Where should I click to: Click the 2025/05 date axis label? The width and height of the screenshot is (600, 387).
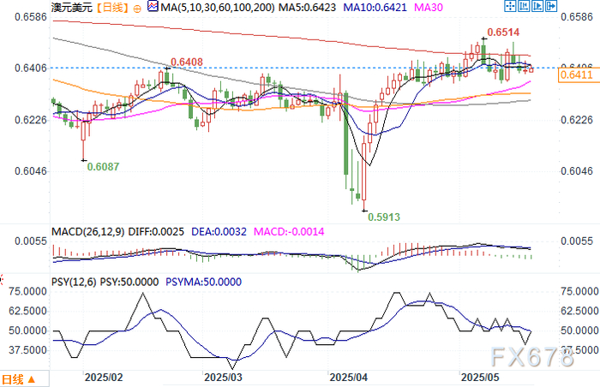click(480, 378)
